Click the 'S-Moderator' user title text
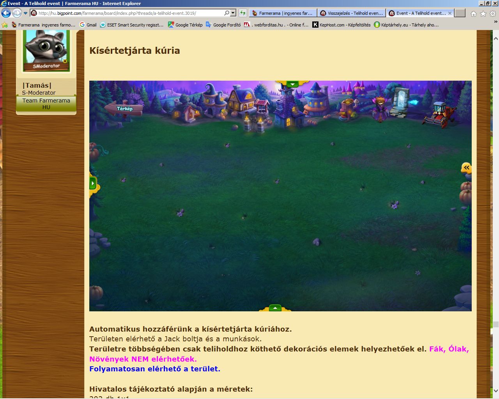Viewport: 499px width, 399px height. tap(39, 93)
